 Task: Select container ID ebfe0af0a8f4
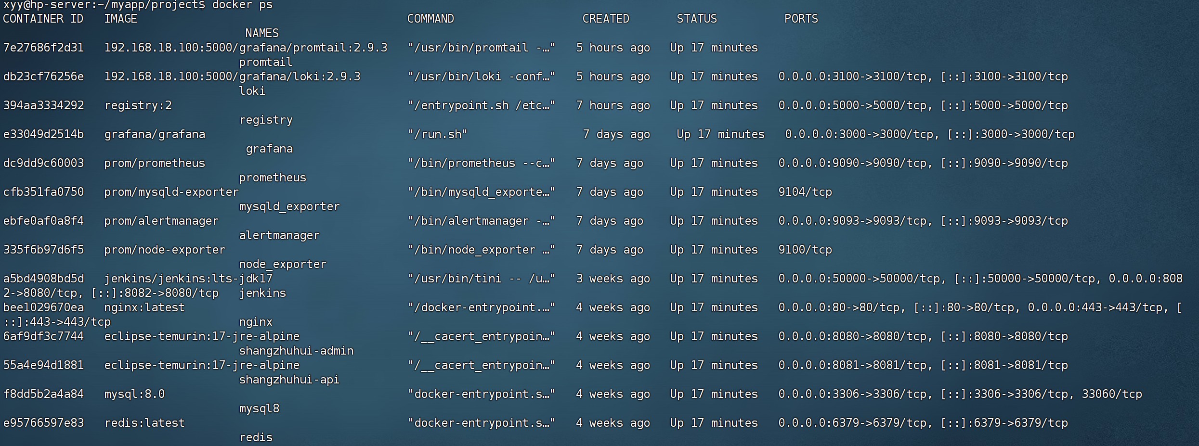[x=43, y=221]
